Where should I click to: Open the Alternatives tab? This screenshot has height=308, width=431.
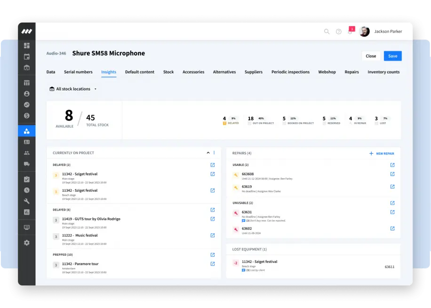point(224,72)
